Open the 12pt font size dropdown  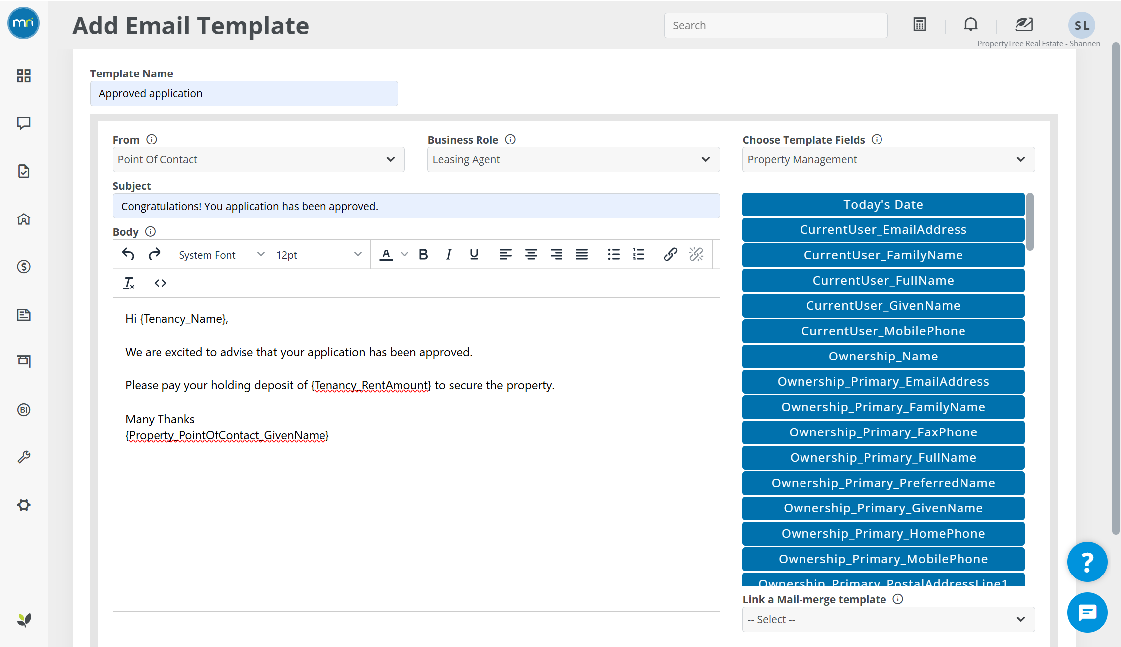click(x=319, y=255)
